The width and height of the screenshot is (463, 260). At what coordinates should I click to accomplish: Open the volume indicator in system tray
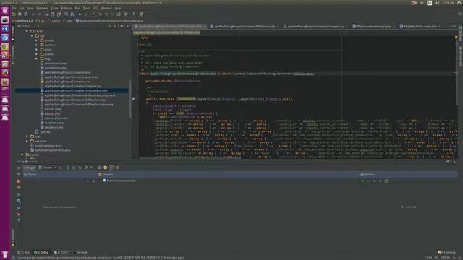click(x=437, y=3)
